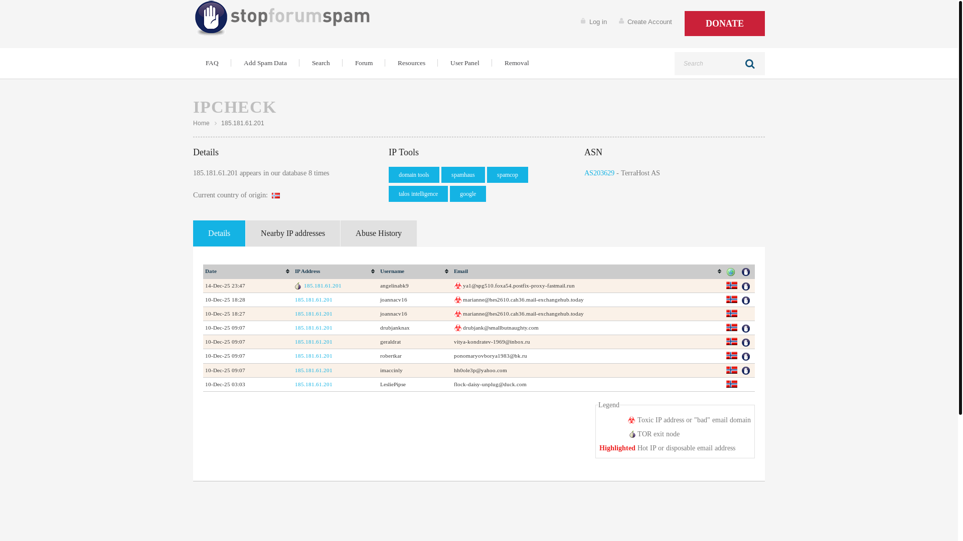Click the Log in lock icon
The width and height of the screenshot is (963, 541).
click(583, 21)
